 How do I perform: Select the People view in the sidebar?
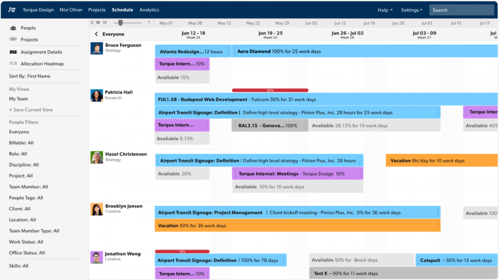(x=28, y=28)
